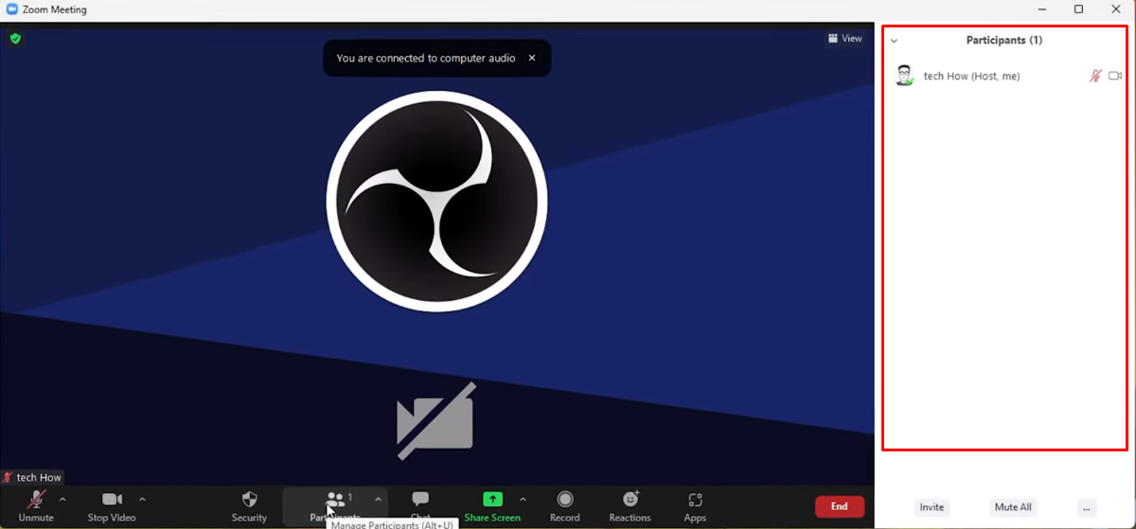The width and height of the screenshot is (1136, 529).
Task: Open the more options (...) button
Action: (x=1087, y=507)
